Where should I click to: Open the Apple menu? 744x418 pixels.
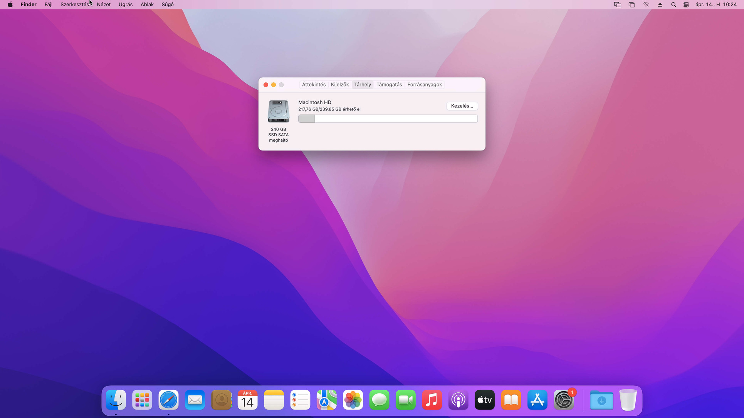coord(10,5)
